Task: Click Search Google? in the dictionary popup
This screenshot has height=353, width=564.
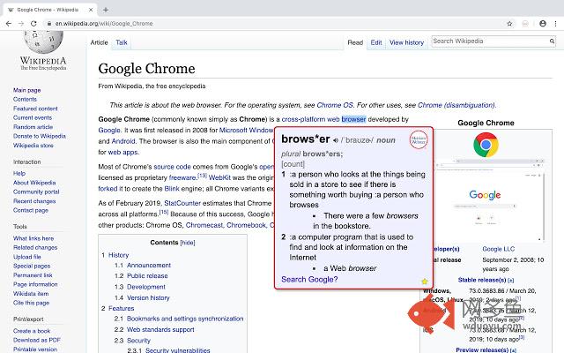Action: pos(309,279)
